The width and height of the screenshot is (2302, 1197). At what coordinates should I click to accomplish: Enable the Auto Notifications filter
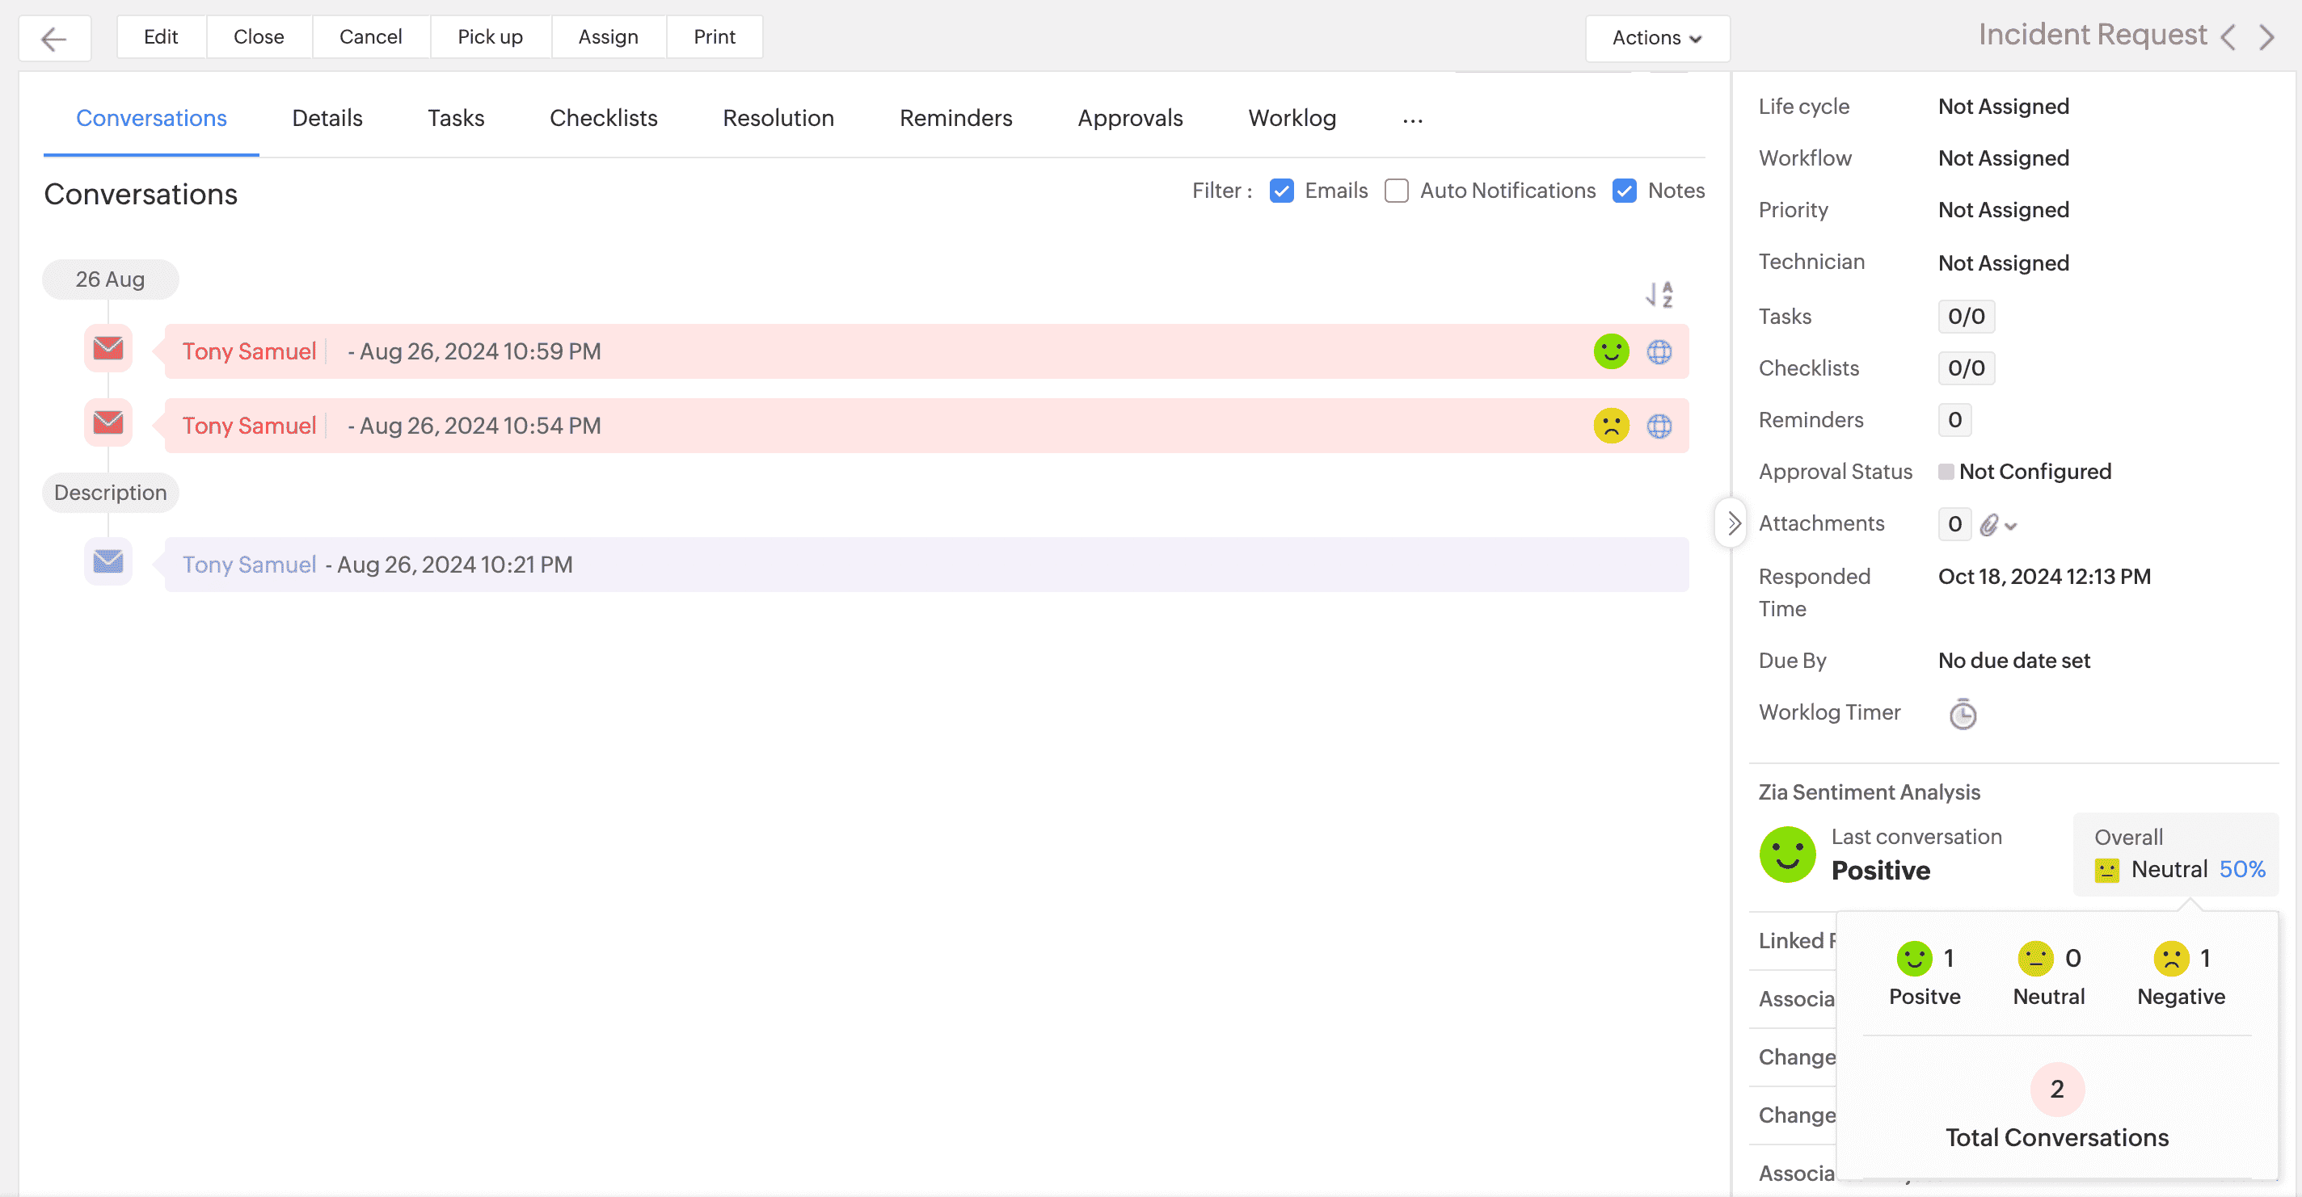coord(1396,191)
